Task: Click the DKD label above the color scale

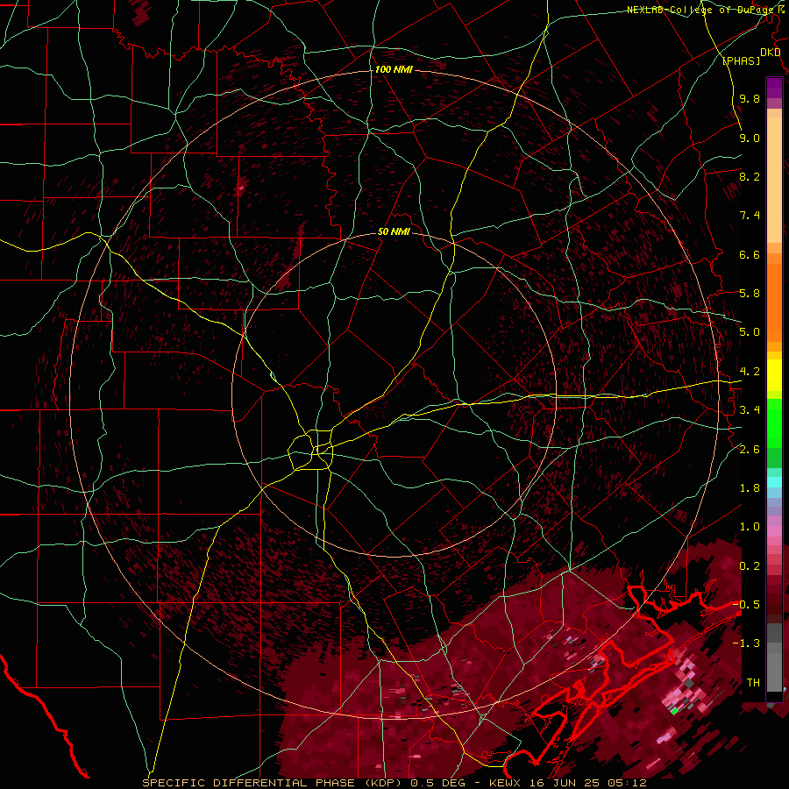Action: click(x=771, y=53)
